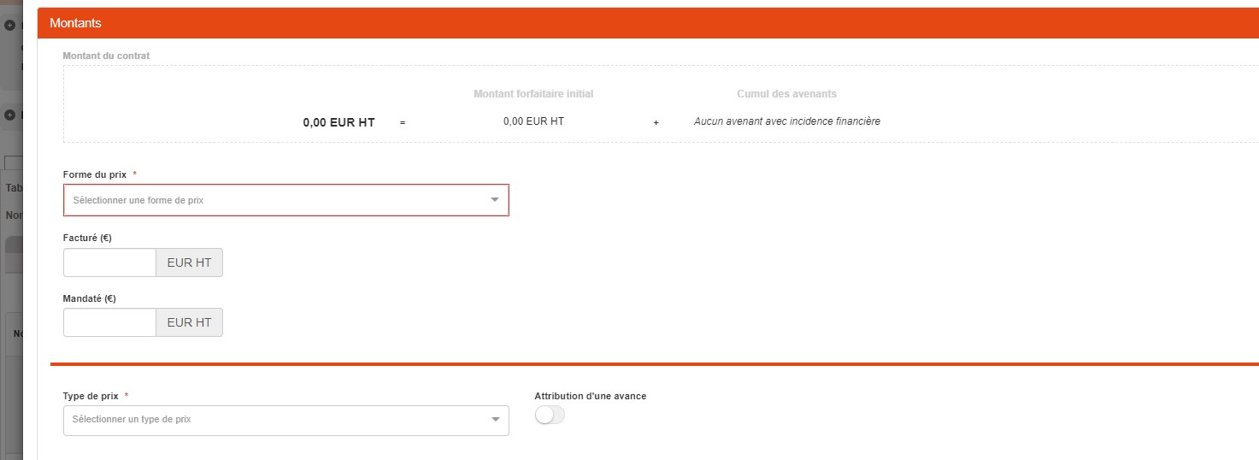
Task: Click the EUR HT unit next to Mandaté
Action: point(189,322)
